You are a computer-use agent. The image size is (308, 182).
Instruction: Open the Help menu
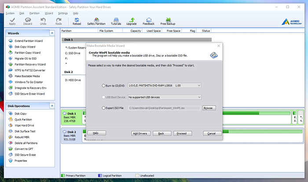[x=76, y=13]
